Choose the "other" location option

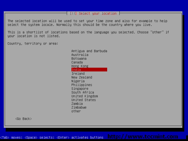pyautogui.click(x=76, y=111)
